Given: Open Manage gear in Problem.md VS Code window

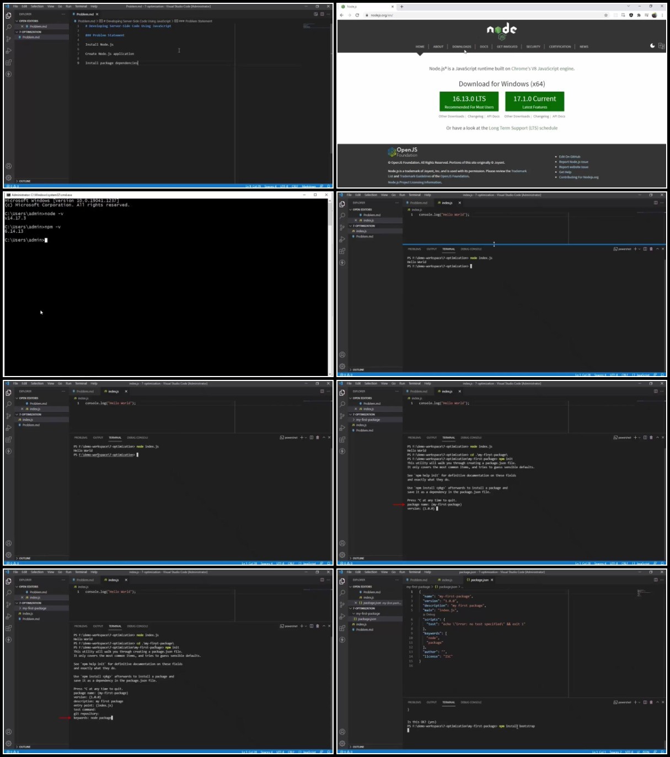Looking at the screenshot, I should click(x=8, y=178).
